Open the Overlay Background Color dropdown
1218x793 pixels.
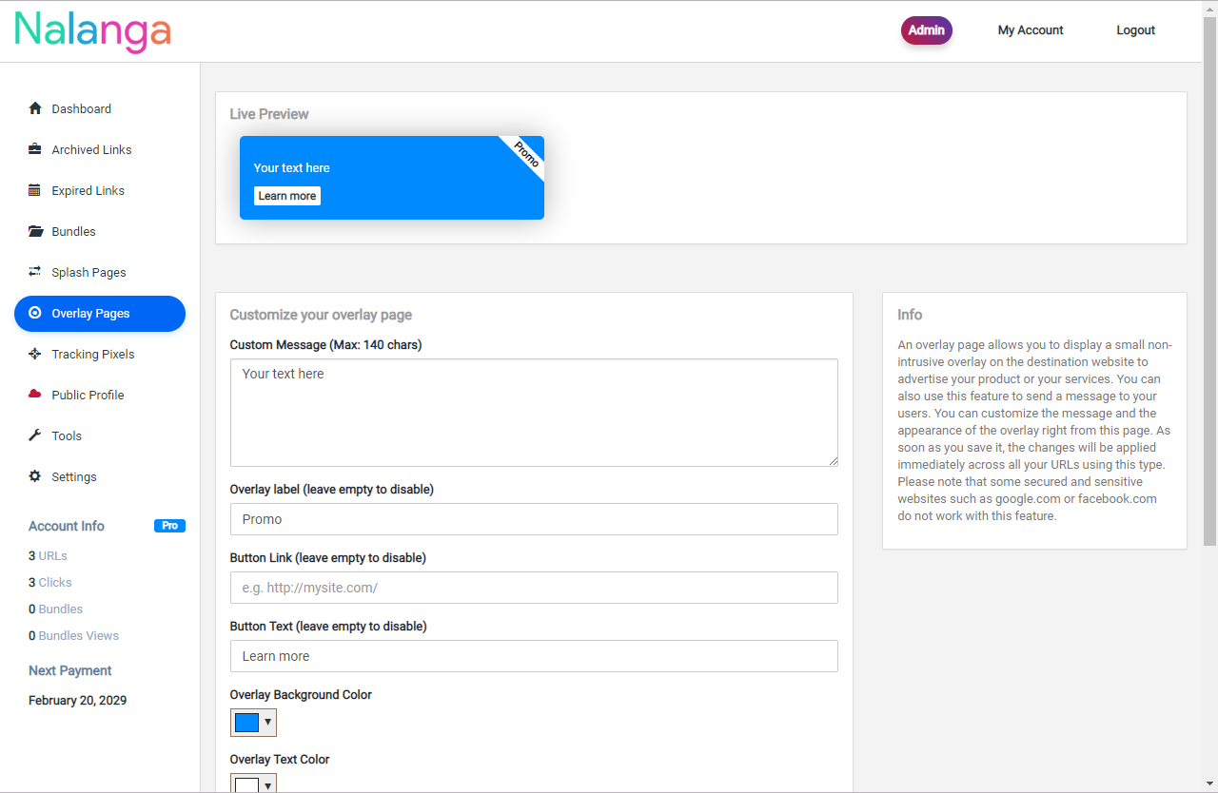pyautogui.click(x=267, y=723)
